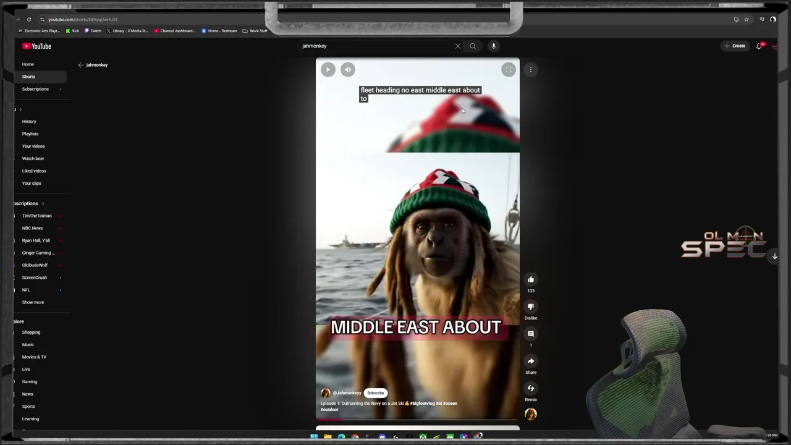
Task: Open File Explorer from the taskbar
Action: click(328, 437)
